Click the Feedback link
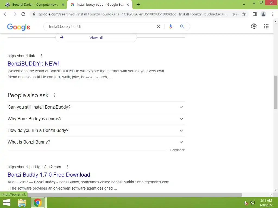This screenshot has height=208, width=278. [178, 150]
